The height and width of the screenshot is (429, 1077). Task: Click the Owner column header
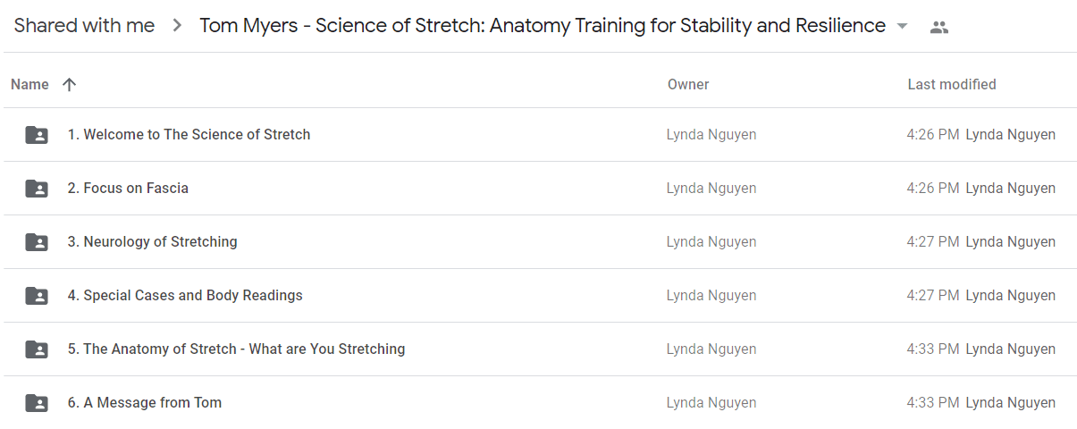pyautogui.click(x=688, y=84)
